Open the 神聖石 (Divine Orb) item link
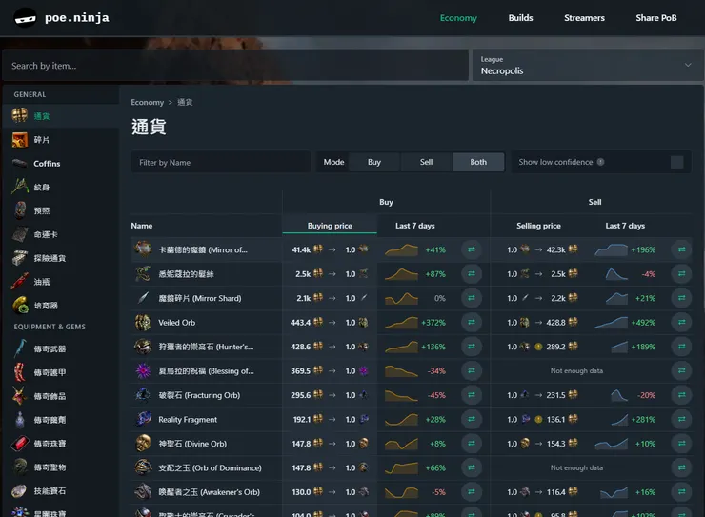The height and width of the screenshot is (517, 705). click(x=192, y=444)
